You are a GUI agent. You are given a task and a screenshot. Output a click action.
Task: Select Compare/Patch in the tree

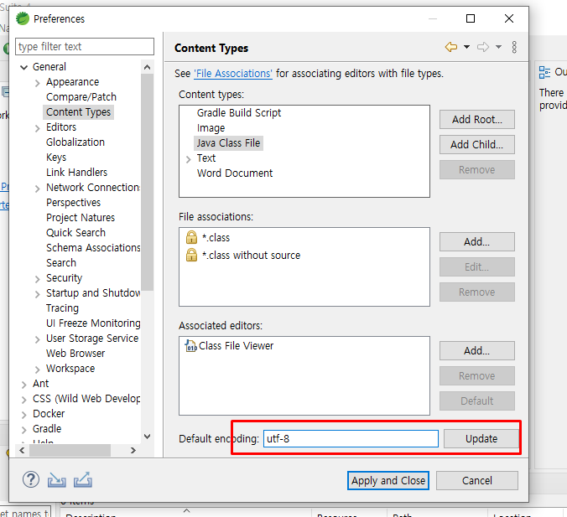(x=81, y=97)
